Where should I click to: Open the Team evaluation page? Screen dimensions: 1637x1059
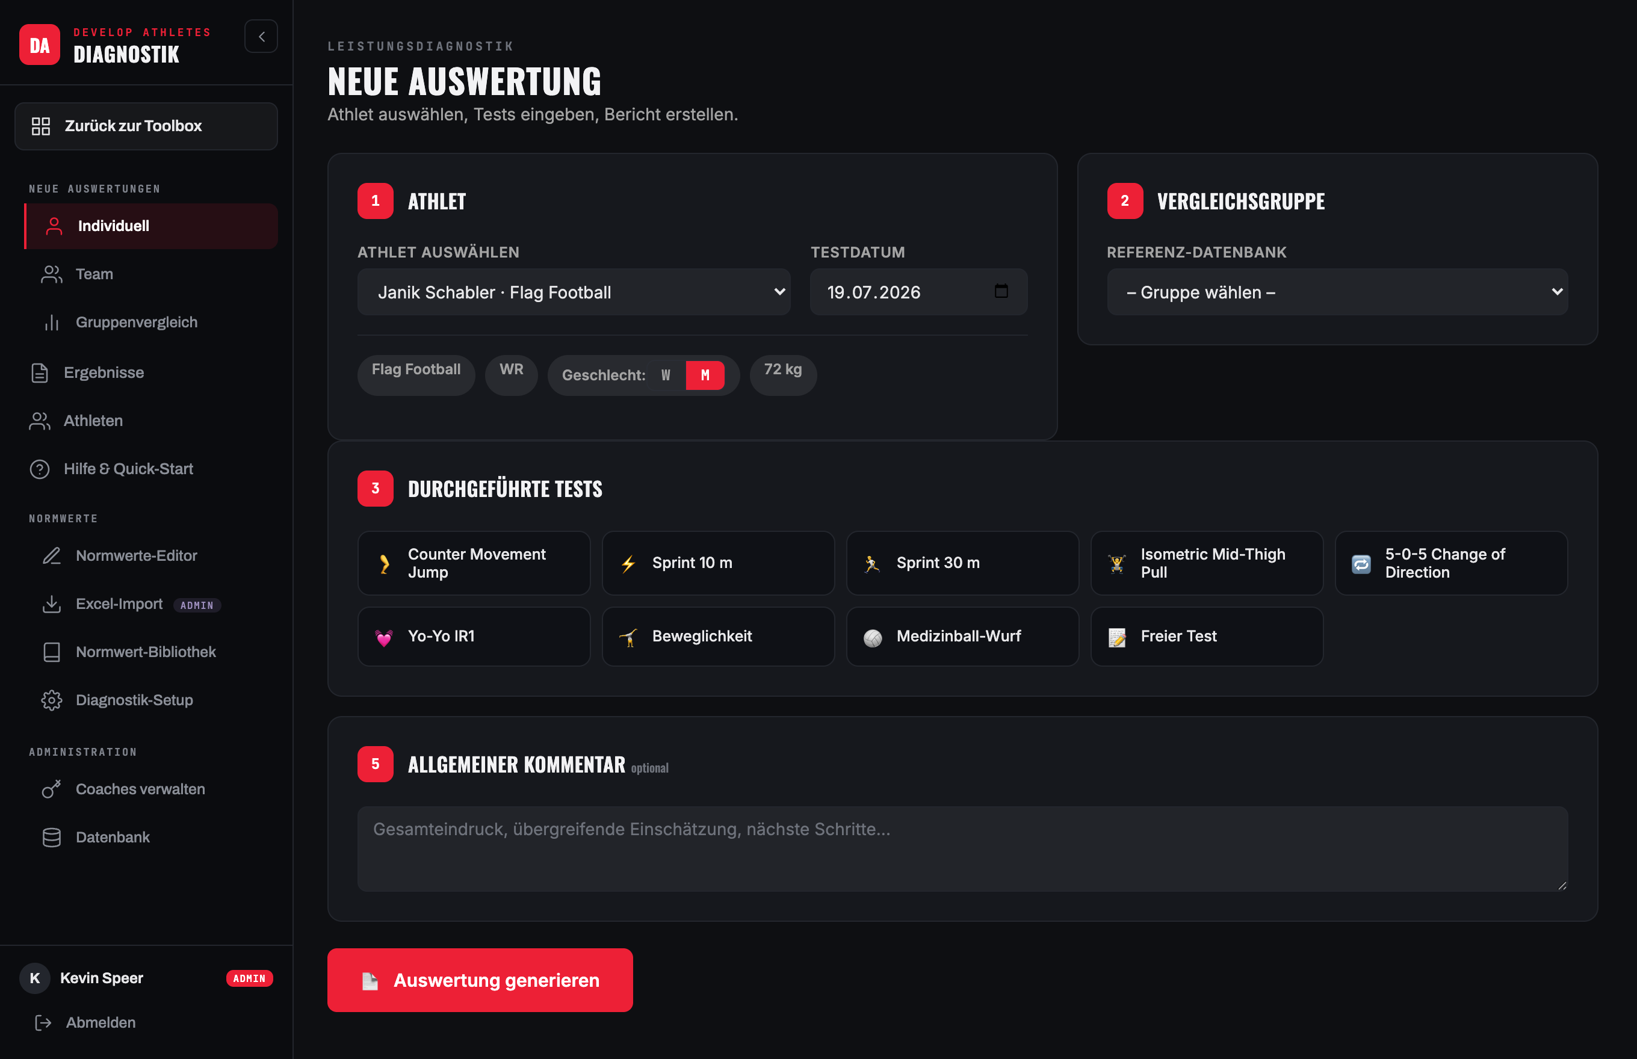(x=150, y=274)
